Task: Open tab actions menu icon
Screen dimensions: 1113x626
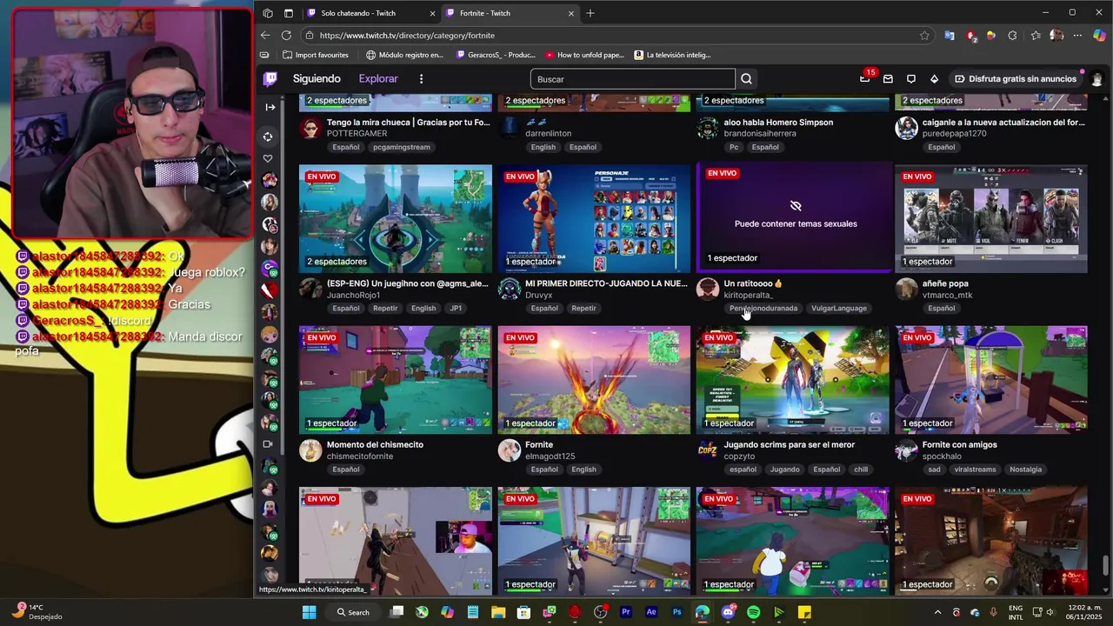Action: click(289, 13)
